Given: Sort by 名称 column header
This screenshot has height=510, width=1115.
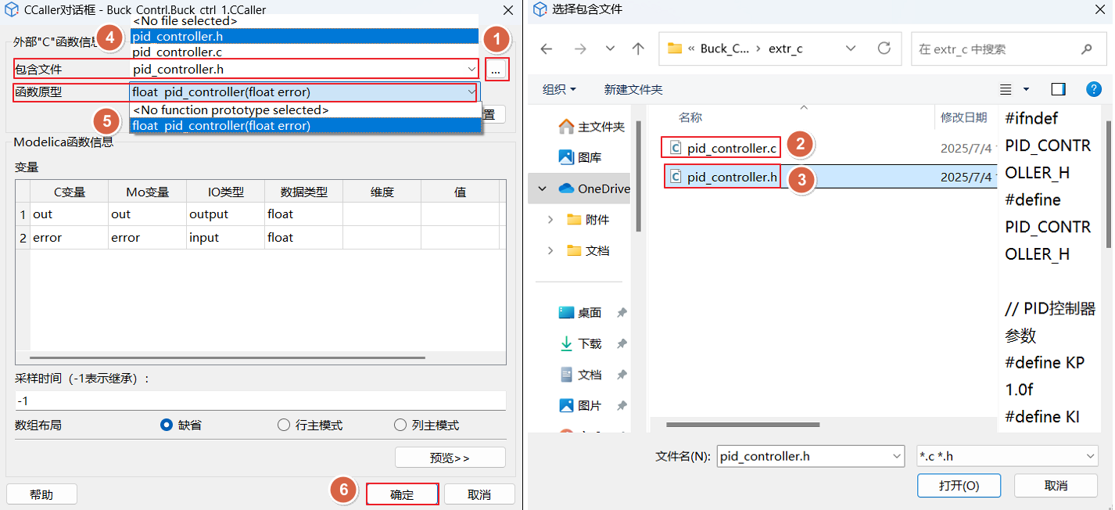Looking at the screenshot, I should [690, 117].
